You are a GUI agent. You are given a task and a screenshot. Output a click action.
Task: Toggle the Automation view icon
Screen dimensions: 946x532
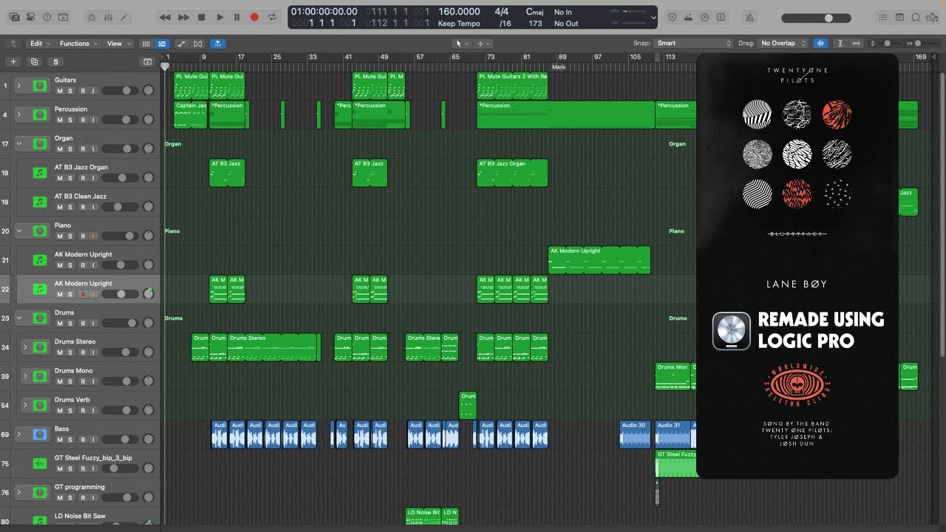click(x=182, y=44)
